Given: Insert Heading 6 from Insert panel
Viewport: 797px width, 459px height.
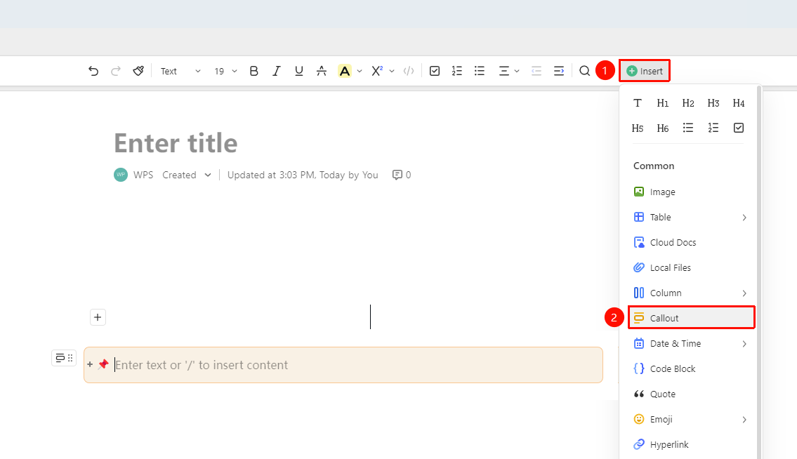Looking at the screenshot, I should click(x=663, y=128).
